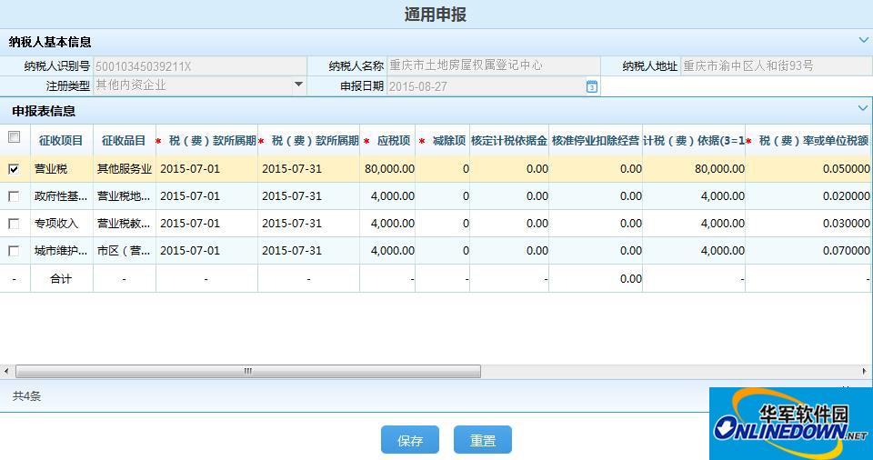Collapse the 申报表信息 section chevron
This screenshot has width=873, height=460.
[863, 108]
